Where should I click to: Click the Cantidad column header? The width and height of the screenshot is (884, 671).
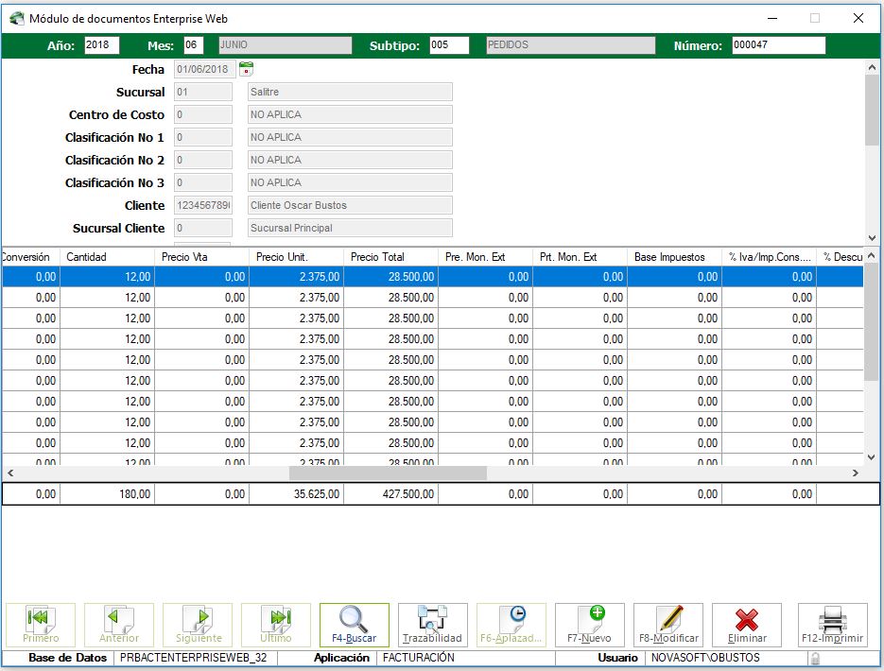[x=106, y=257]
